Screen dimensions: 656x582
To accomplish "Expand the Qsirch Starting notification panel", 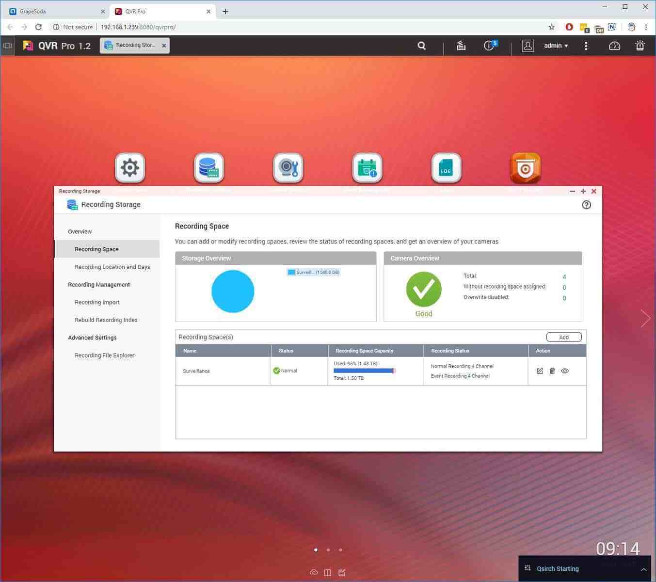I will [x=643, y=569].
